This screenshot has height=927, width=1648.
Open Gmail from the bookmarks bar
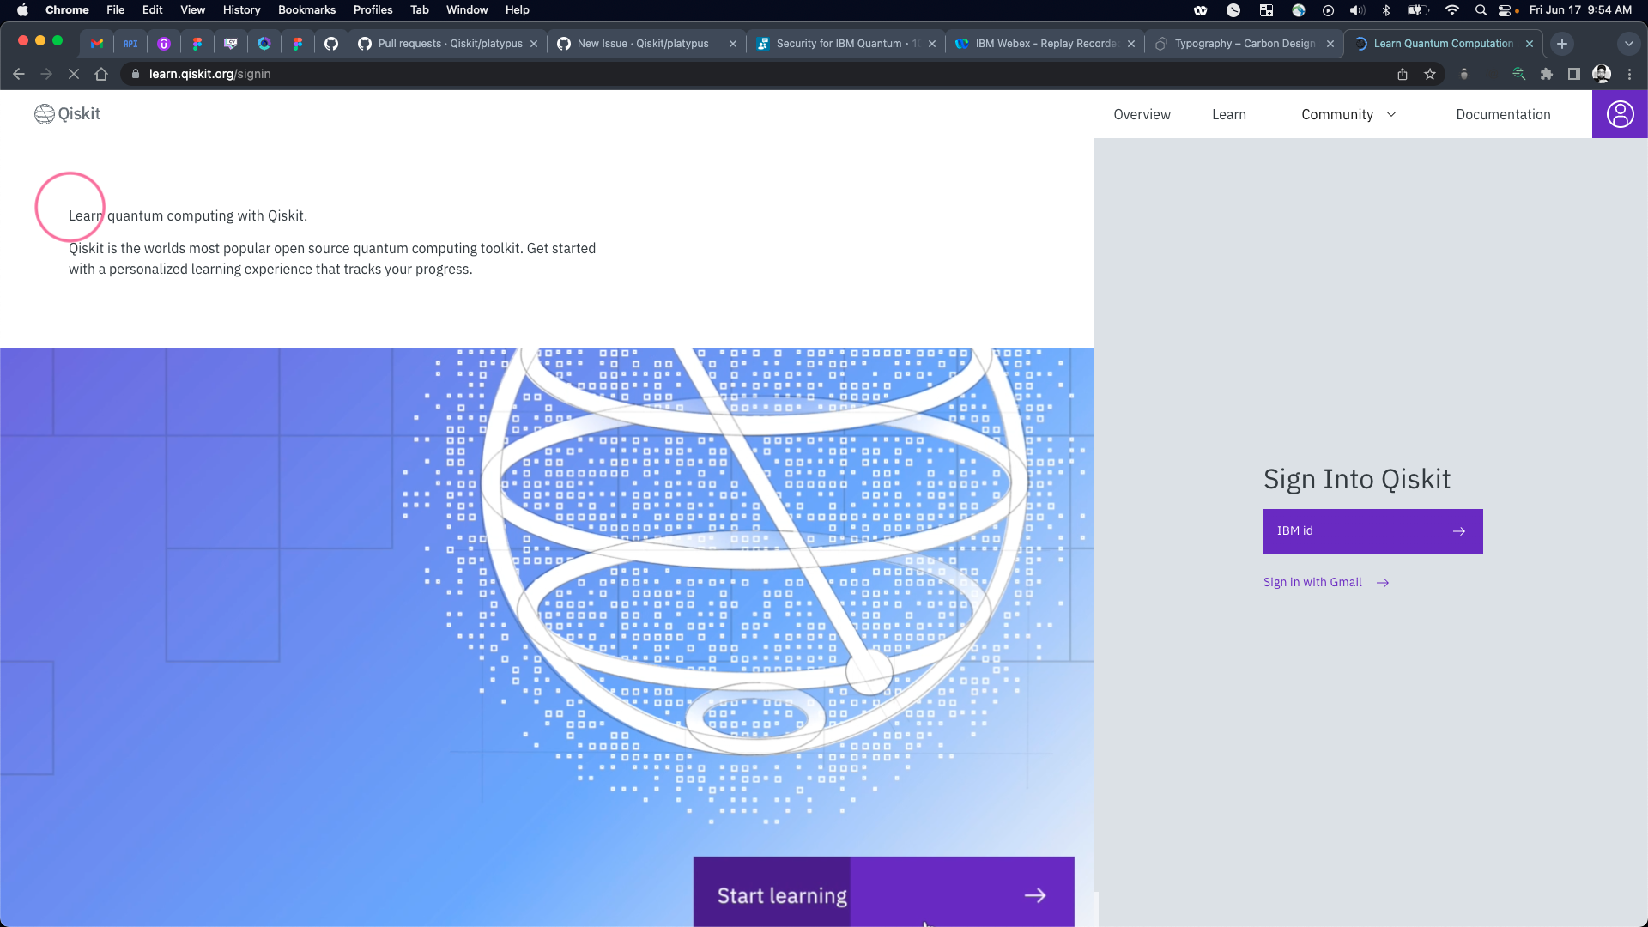pyautogui.click(x=96, y=44)
